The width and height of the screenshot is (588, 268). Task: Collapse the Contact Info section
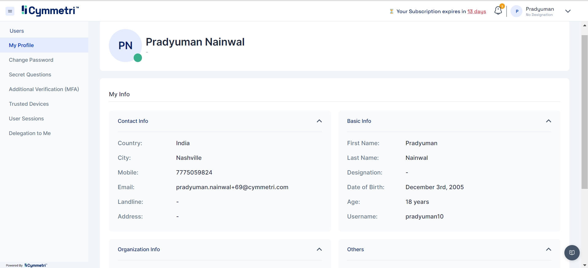319,121
